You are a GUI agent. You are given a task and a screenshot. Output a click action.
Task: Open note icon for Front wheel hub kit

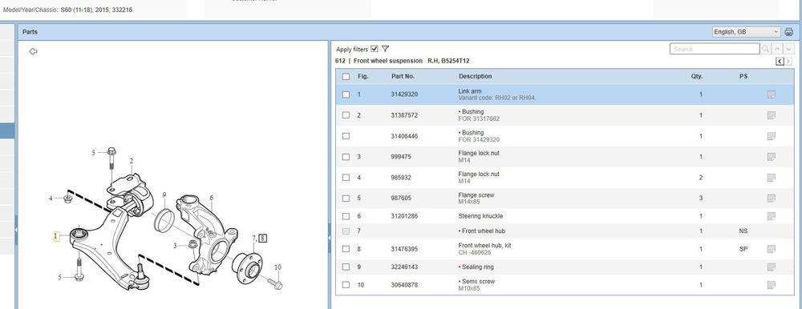771,249
